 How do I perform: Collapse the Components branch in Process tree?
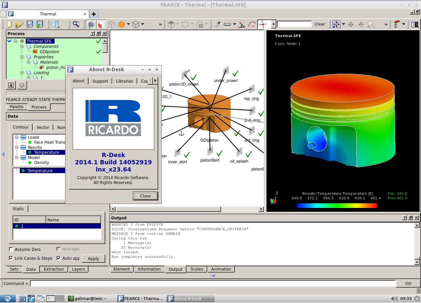click(x=22, y=46)
